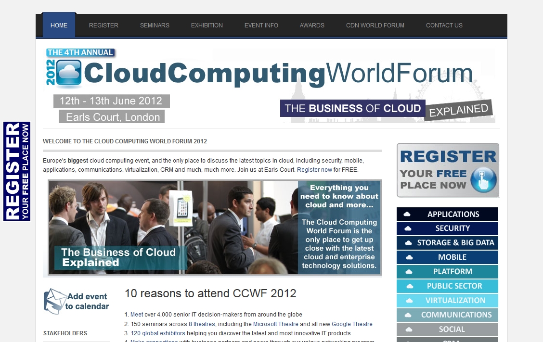Click the 'Earls Court, London' venue label
This screenshot has height=342, width=543.
coord(112,117)
